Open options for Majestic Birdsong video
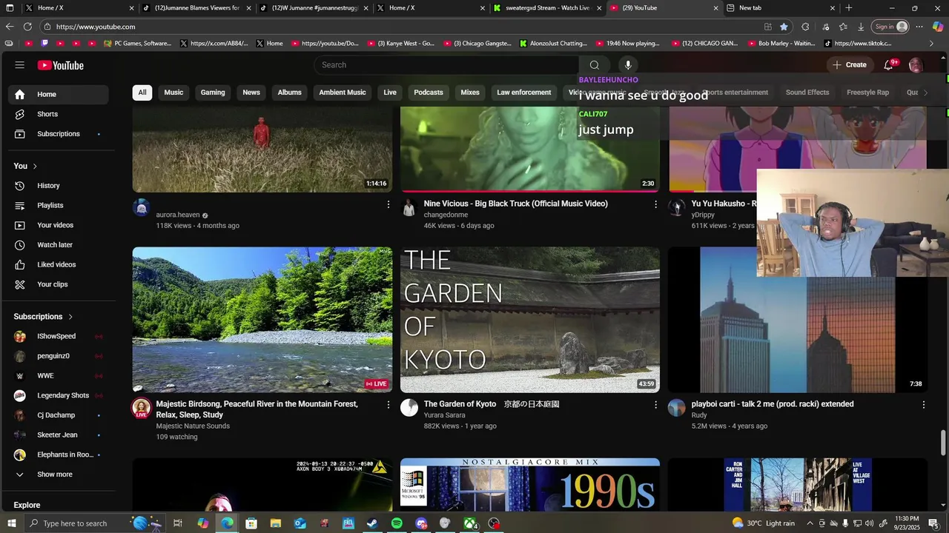The image size is (949, 533). (x=388, y=405)
